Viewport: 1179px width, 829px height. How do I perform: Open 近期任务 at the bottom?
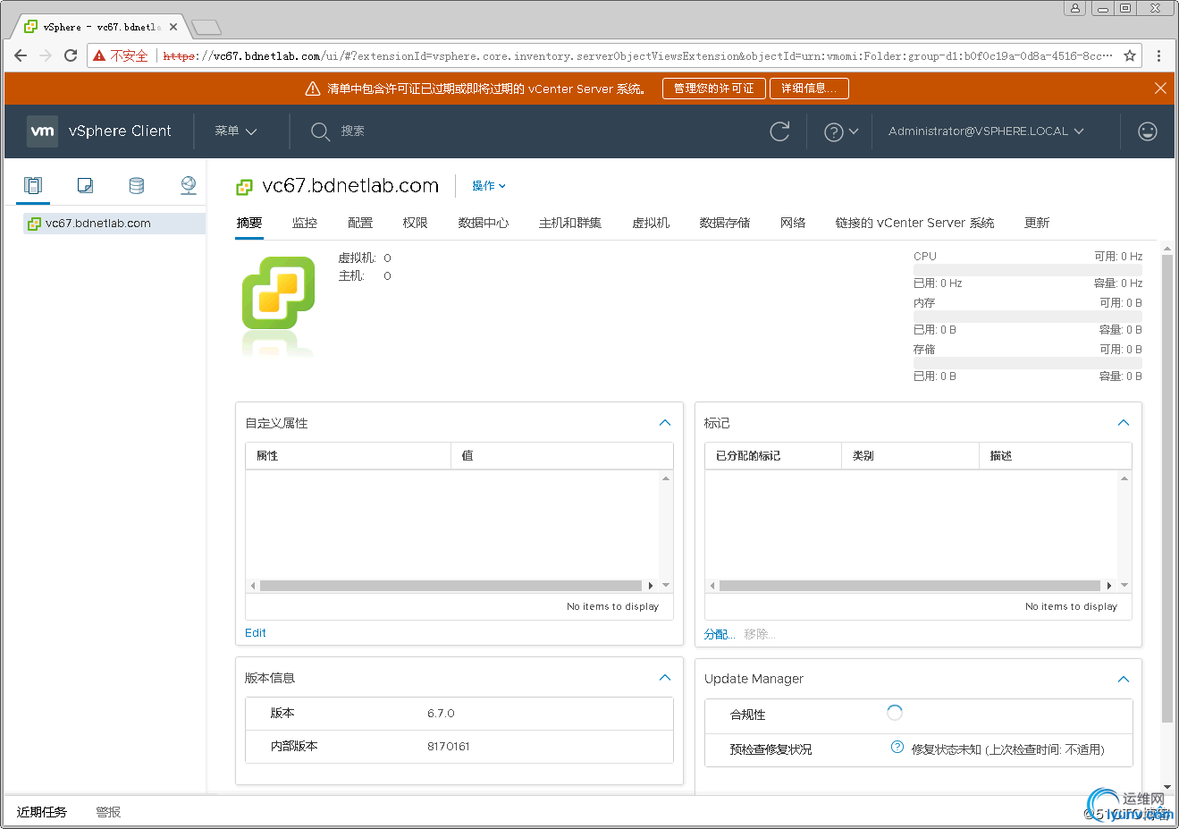tap(42, 812)
